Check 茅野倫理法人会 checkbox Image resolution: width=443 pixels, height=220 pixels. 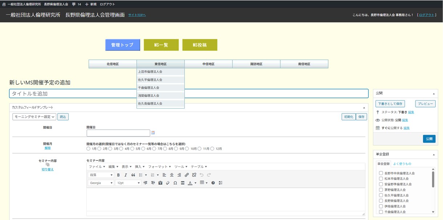381,190
